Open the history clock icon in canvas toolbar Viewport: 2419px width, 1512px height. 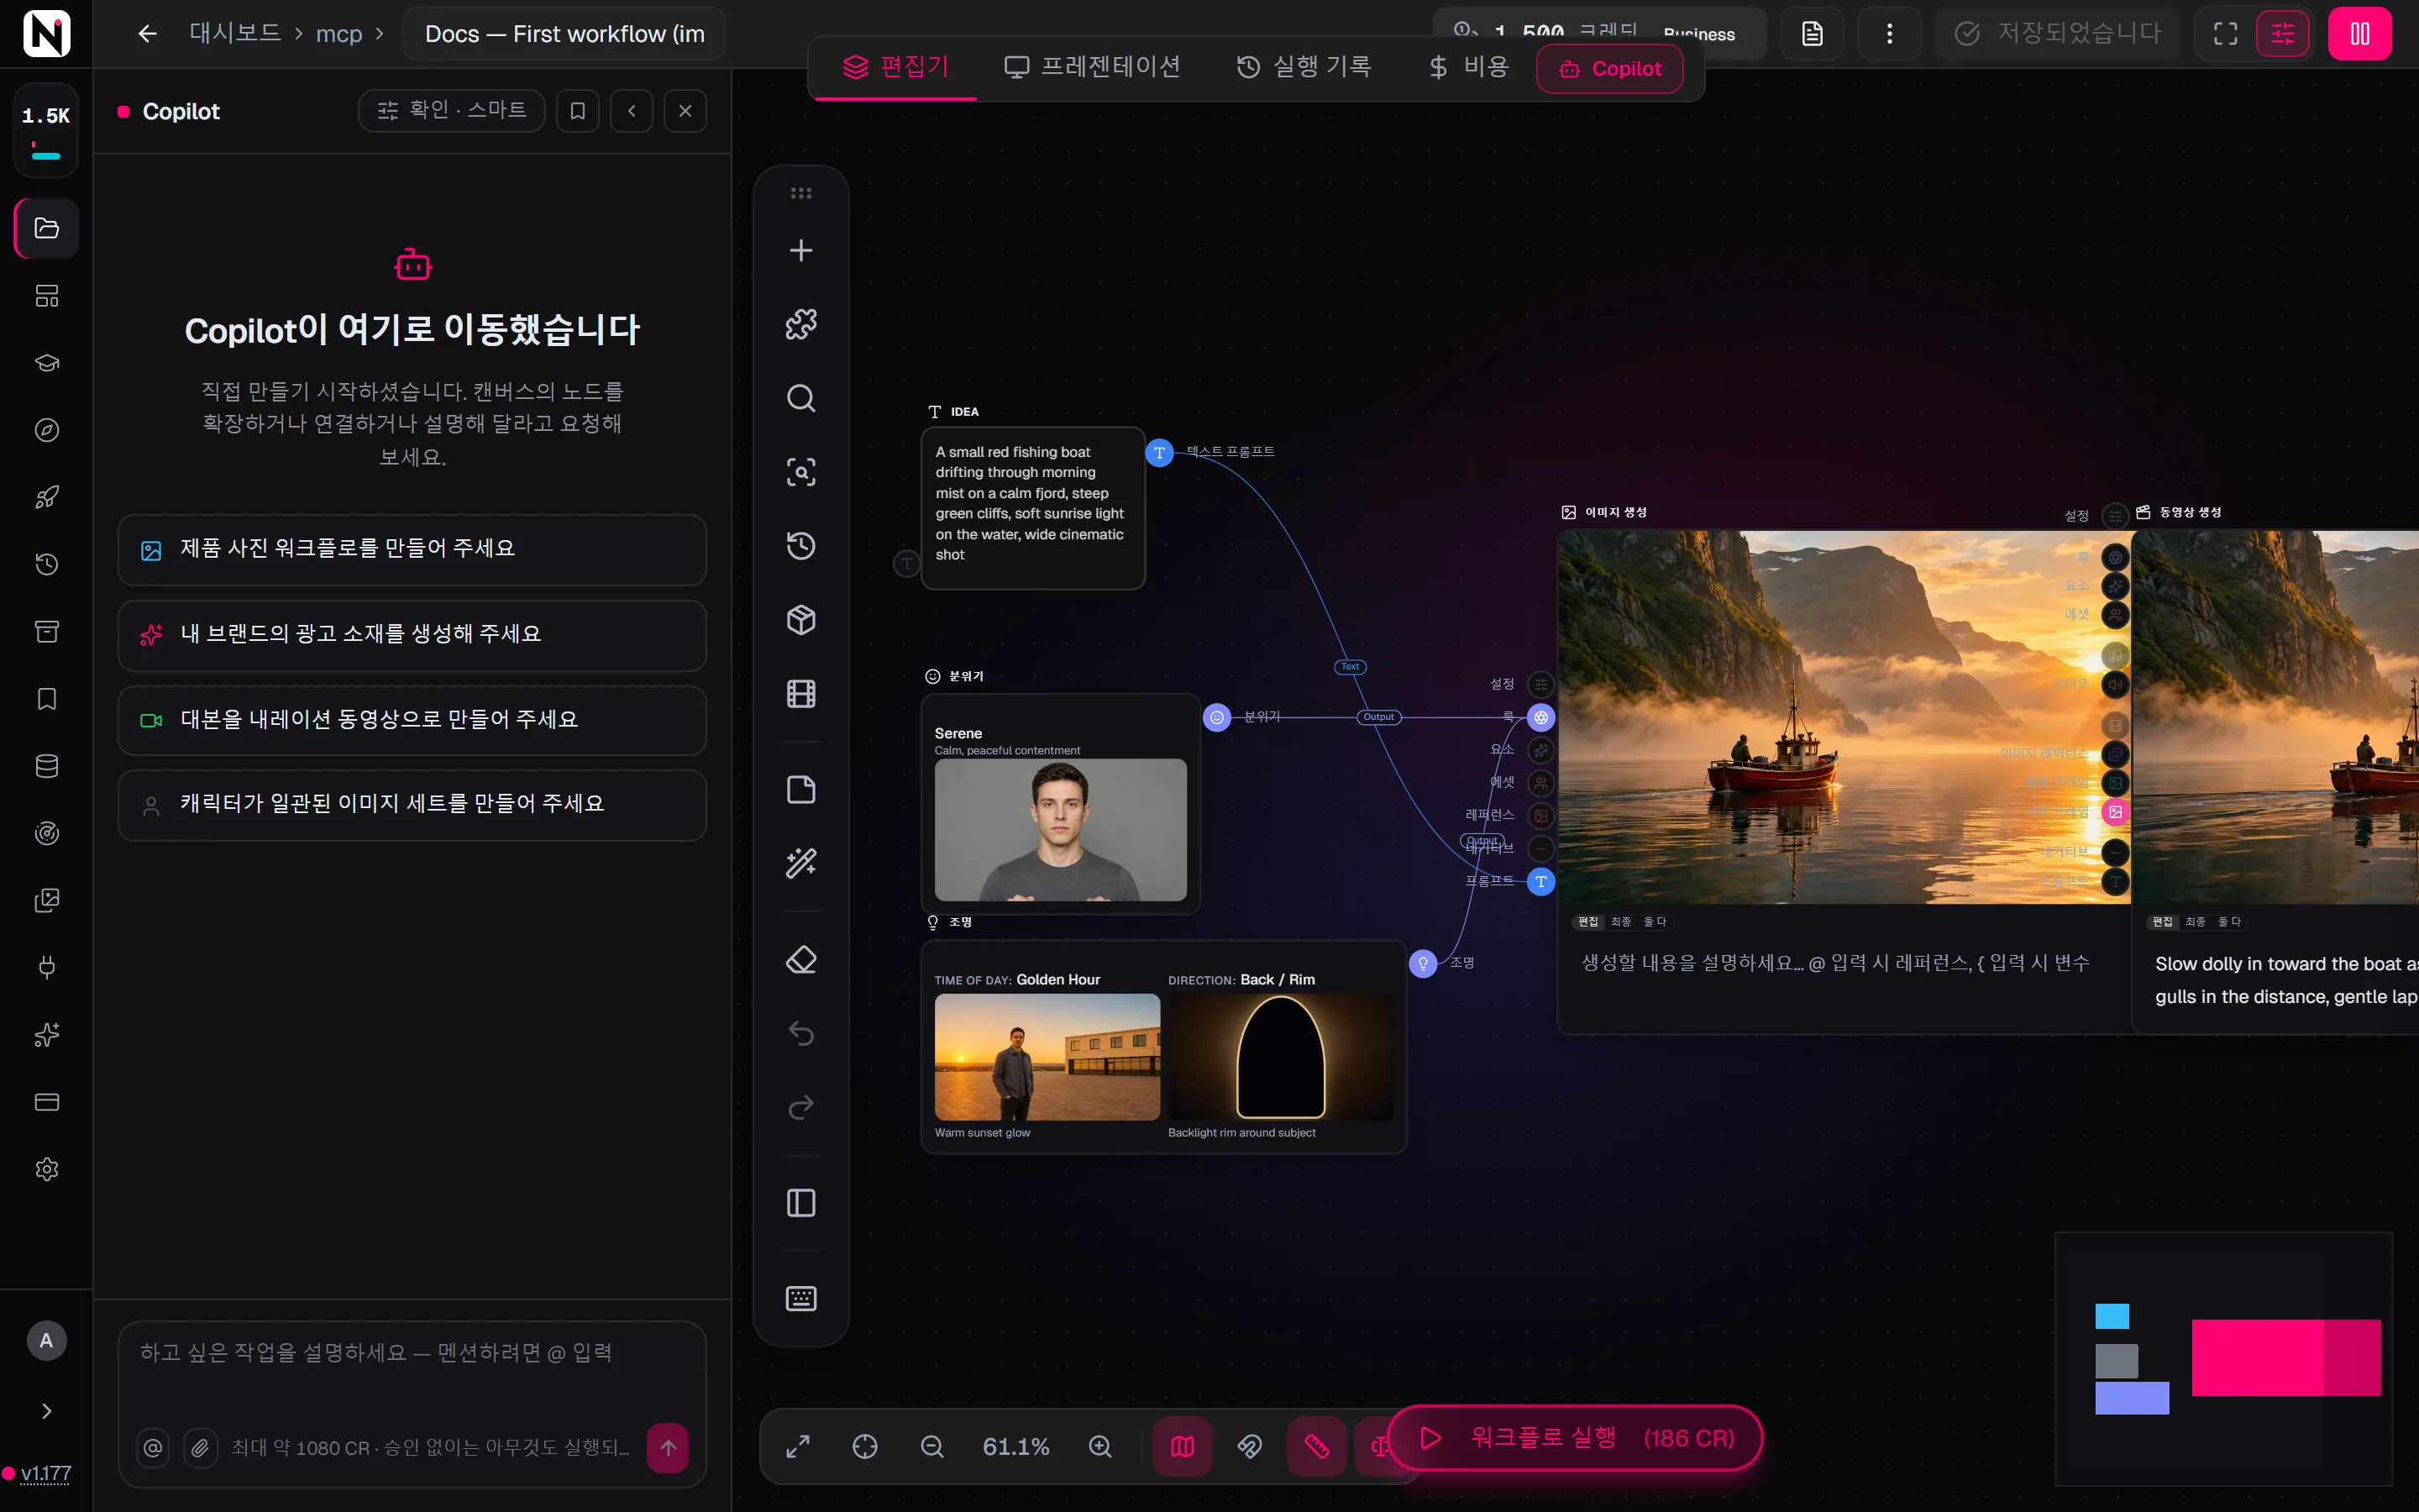(800, 546)
